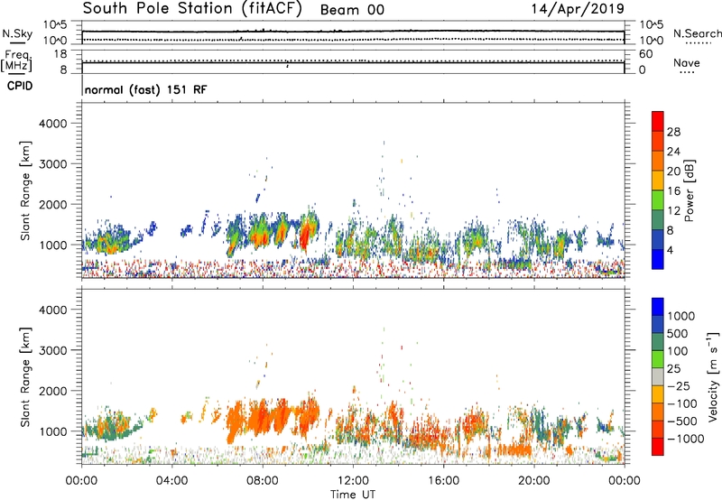
Task: Click the 'N.Search' legend label
Action: 697,33
